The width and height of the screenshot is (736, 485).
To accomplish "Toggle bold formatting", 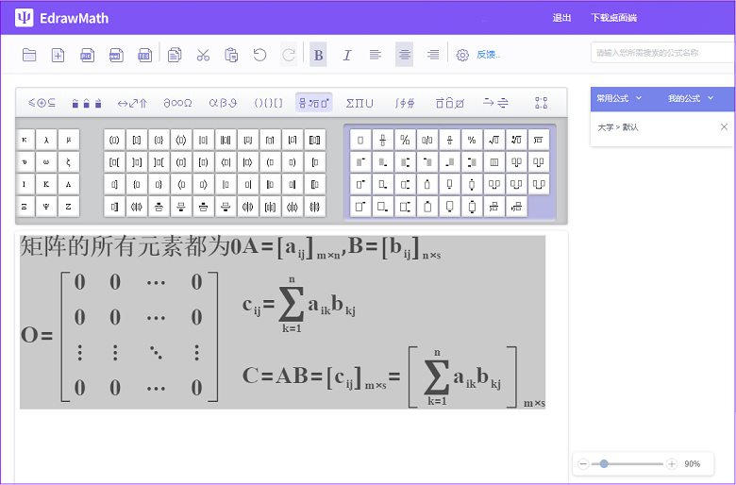I will (318, 55).
